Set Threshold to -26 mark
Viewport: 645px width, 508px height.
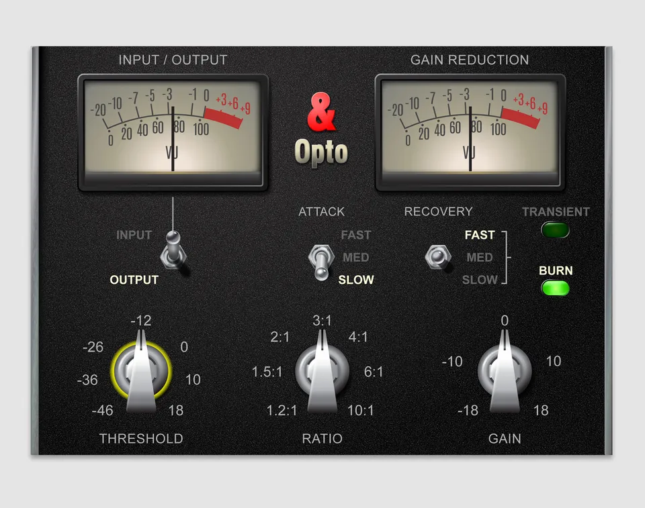(x=93, y=348)
